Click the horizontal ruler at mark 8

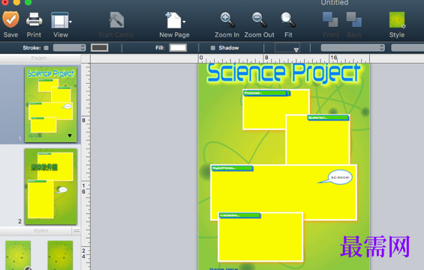266,58
